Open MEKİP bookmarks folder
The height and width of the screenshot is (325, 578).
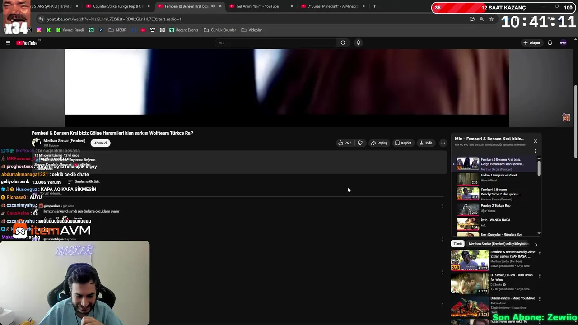coord(117,30)
